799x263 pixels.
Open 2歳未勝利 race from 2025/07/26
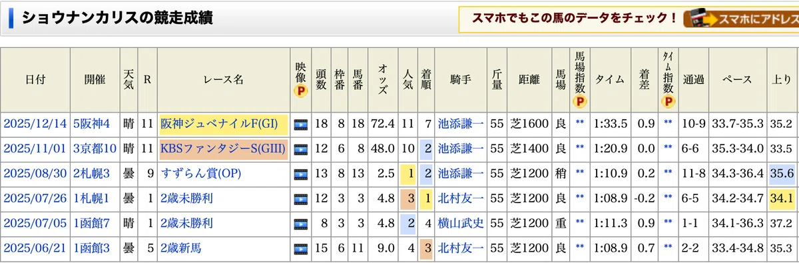point(186,198)
